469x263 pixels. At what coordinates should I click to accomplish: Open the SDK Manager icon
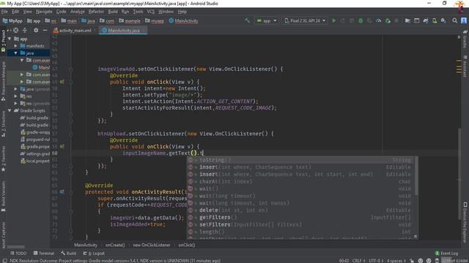tap(443, 20)
